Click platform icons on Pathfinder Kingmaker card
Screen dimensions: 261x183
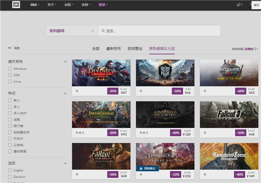pos(80,133)
